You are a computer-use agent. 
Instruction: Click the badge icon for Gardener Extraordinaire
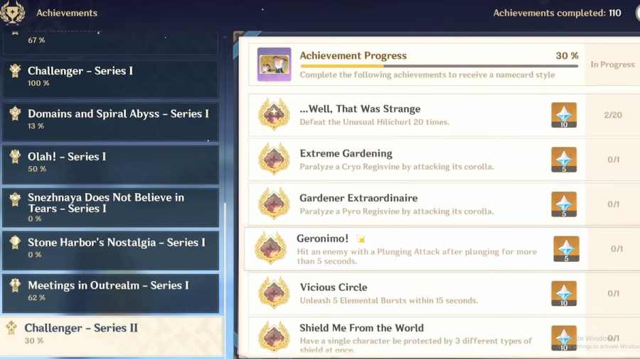(x=274, y=204)
